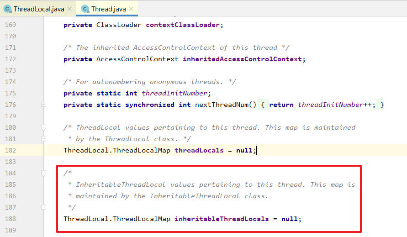
Task: Click line number 182 in the gutter
Action: tap(11, 150)
